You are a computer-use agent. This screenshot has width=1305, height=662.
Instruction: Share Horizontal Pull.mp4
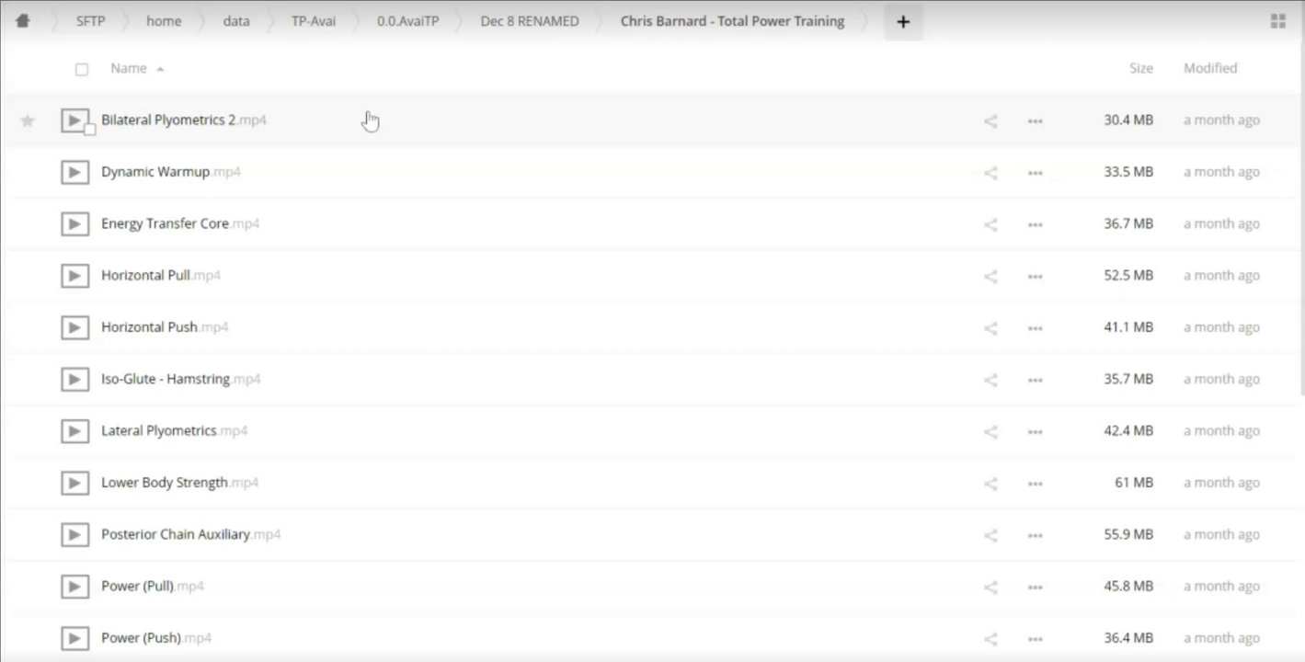[x=990, y=276]
